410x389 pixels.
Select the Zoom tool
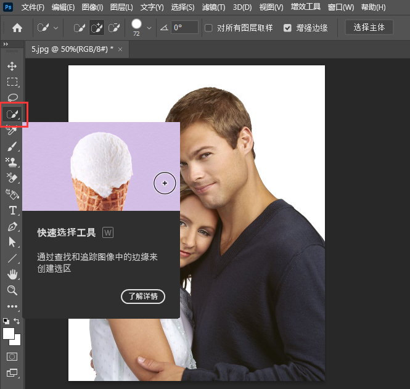click(12, 290)
